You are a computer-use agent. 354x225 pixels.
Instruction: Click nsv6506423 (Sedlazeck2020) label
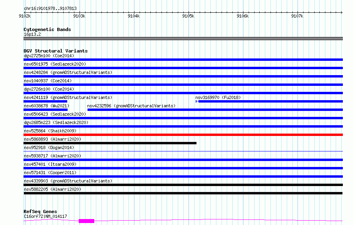[x=55, y=114]
